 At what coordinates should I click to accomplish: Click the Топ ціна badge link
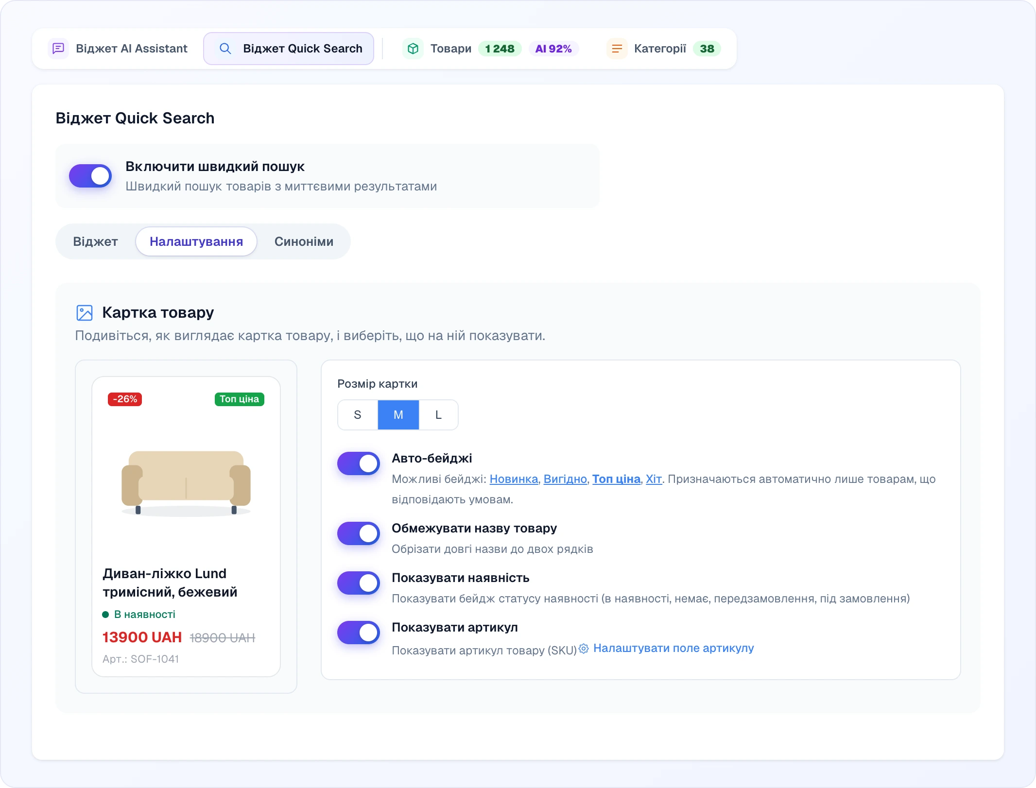click(x=616, y=479)
